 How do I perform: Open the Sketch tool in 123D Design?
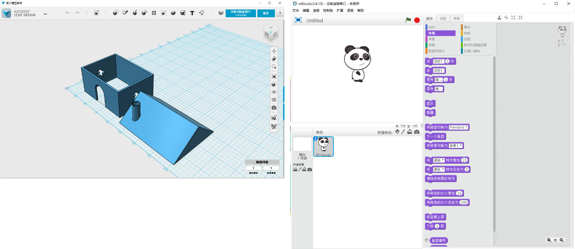125,13
